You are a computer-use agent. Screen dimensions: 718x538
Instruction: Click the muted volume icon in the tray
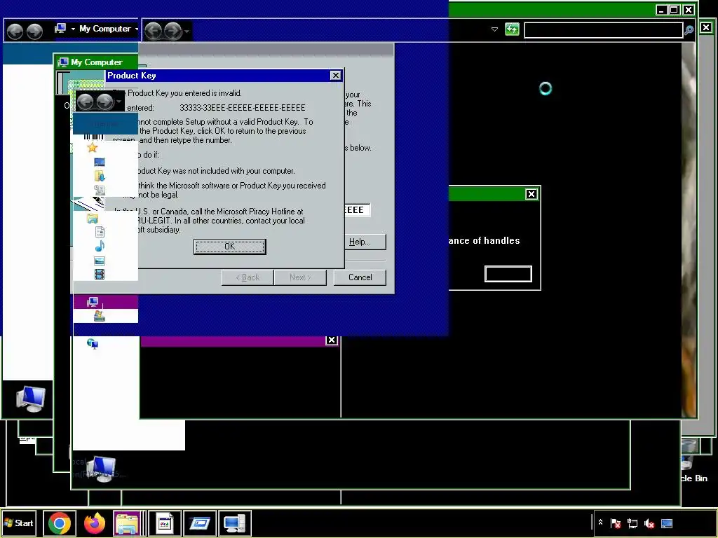pos(649,523)
